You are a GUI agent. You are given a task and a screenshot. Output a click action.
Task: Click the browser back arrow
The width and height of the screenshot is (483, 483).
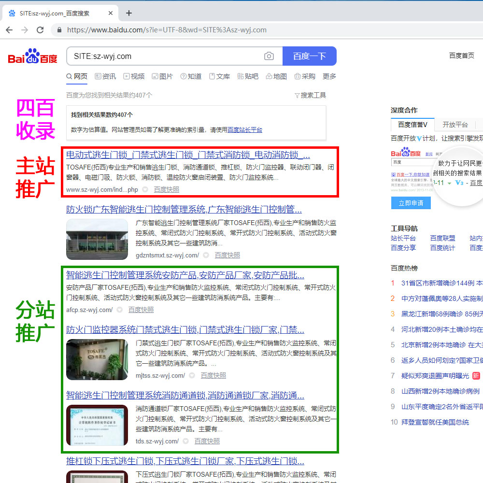click(9, 30)
